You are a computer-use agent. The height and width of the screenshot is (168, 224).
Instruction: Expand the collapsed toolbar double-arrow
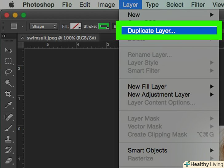pyautogui.click(x=4, y=36)
